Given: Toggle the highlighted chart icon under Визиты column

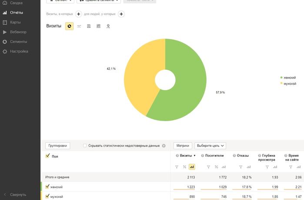Looking at the screenshot, I should (192, 167).
